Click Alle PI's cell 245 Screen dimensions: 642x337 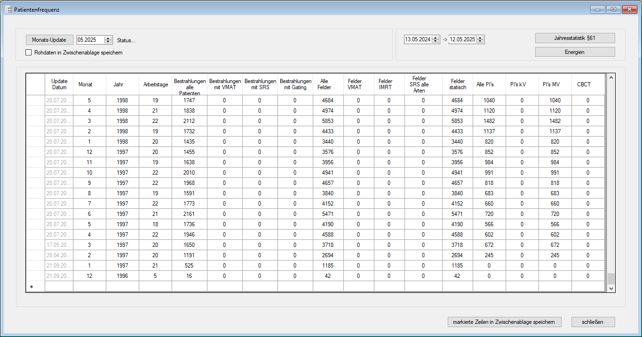[x=489, y=255]
